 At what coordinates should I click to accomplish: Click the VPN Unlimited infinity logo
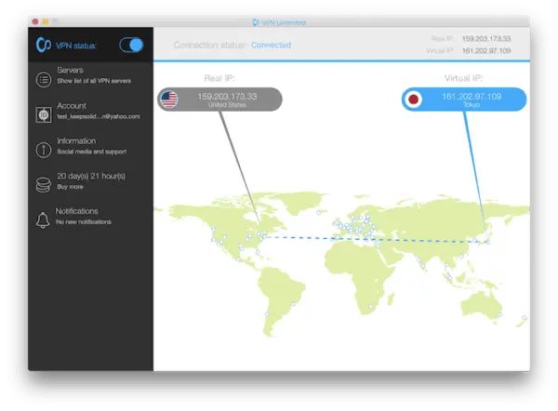coord(44,45)
